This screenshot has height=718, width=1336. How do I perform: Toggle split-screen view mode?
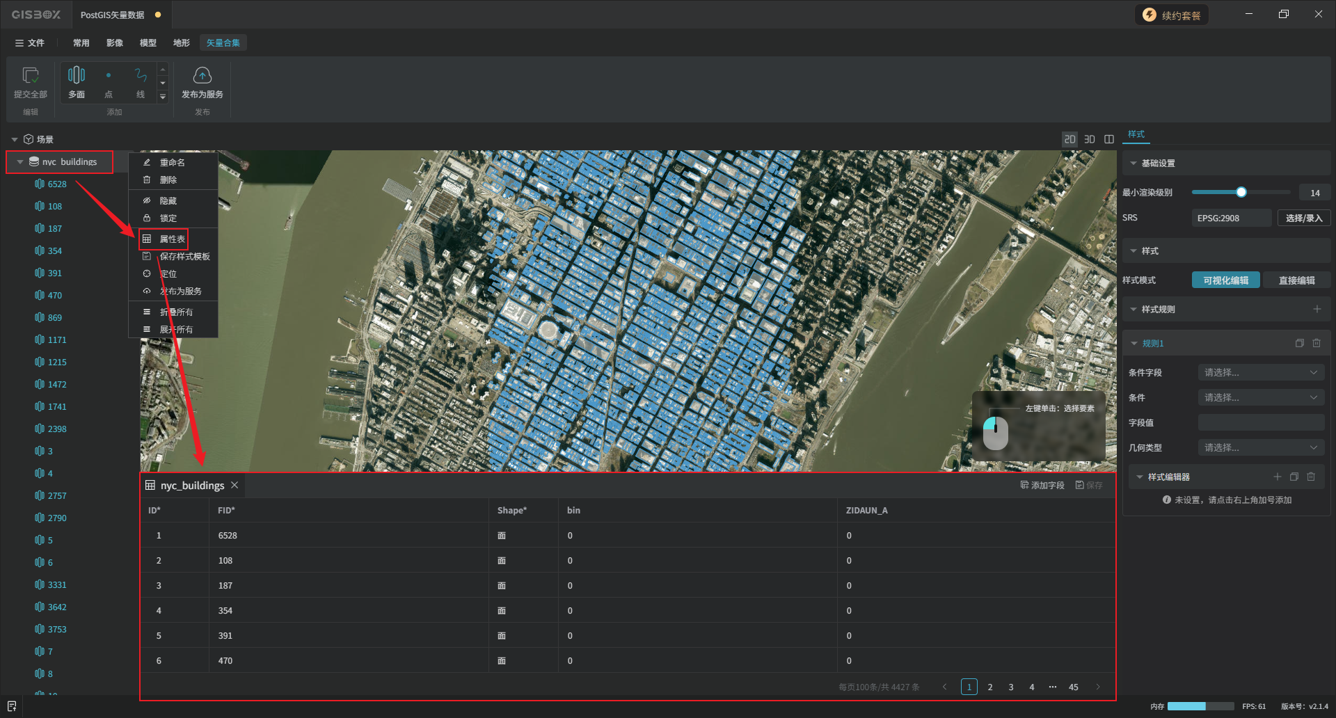[x=1109, y=139]
